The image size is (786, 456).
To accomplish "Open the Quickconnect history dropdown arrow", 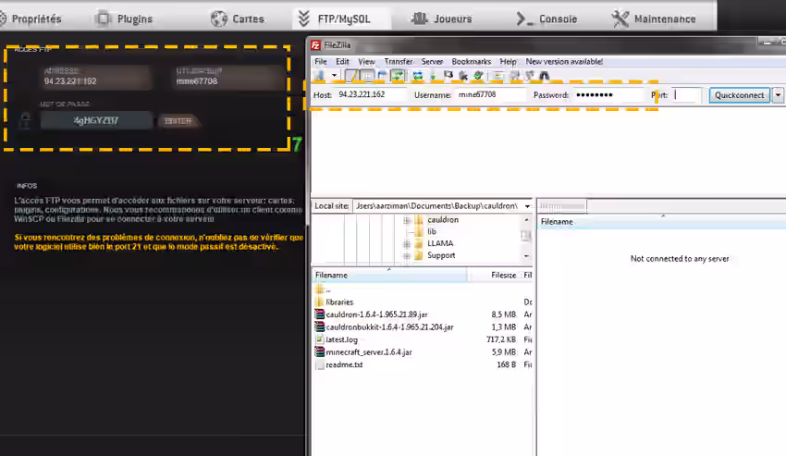I will click(778, 95).
